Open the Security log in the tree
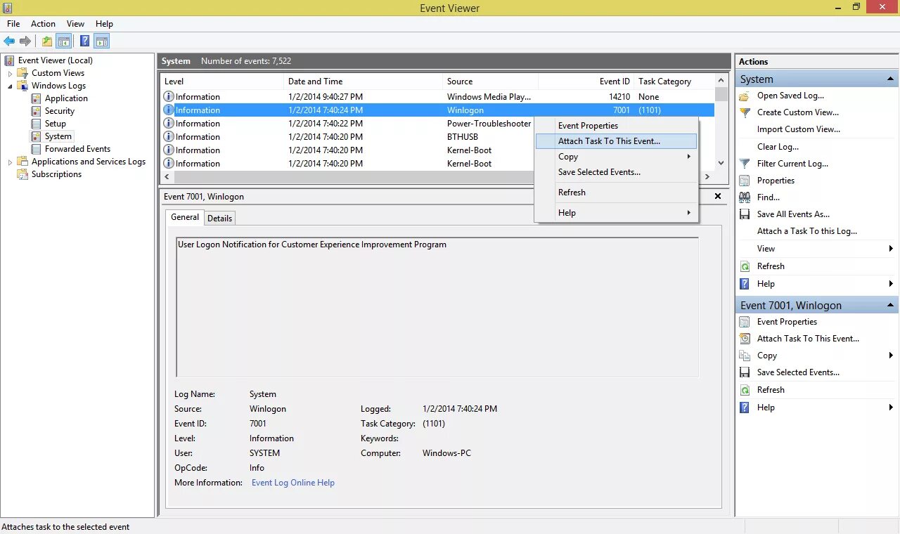 (x=59, y=111)
